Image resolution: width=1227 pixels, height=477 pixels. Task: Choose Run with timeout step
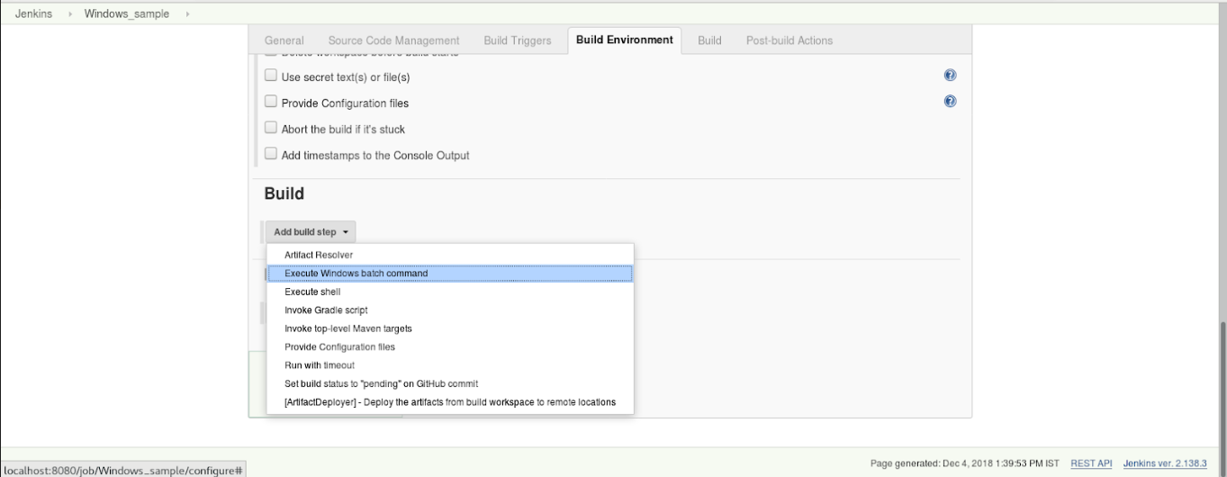tap(450, 365)
